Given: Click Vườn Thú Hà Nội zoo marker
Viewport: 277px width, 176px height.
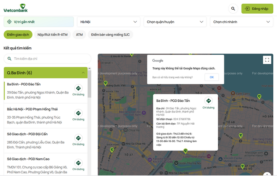Looking at the screenshot, I should (176, 163).
